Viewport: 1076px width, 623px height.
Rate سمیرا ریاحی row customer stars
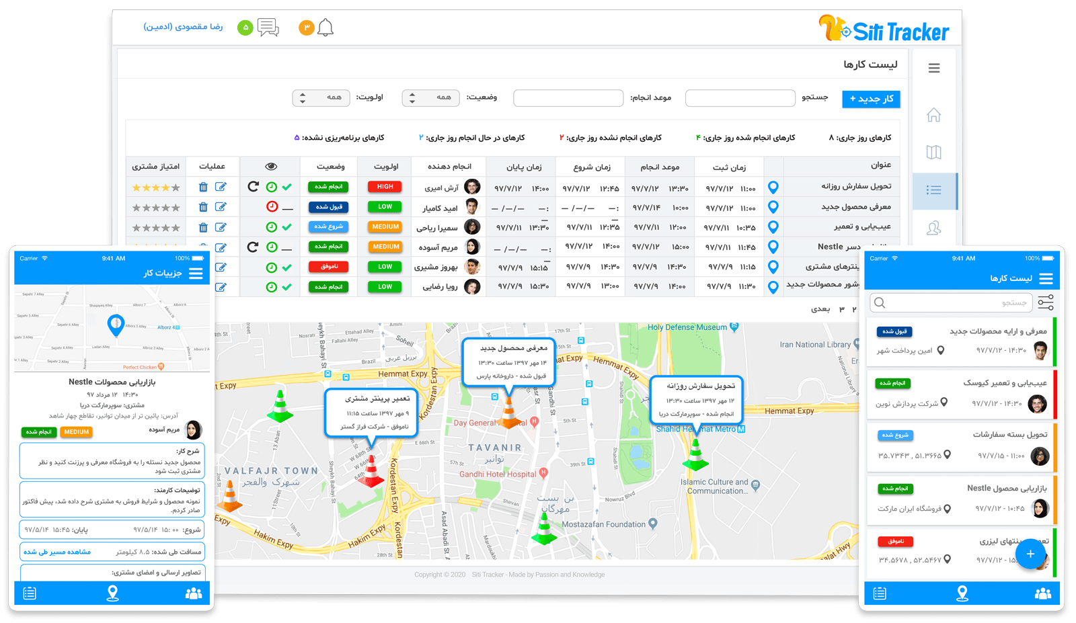(x=156, y=228)
